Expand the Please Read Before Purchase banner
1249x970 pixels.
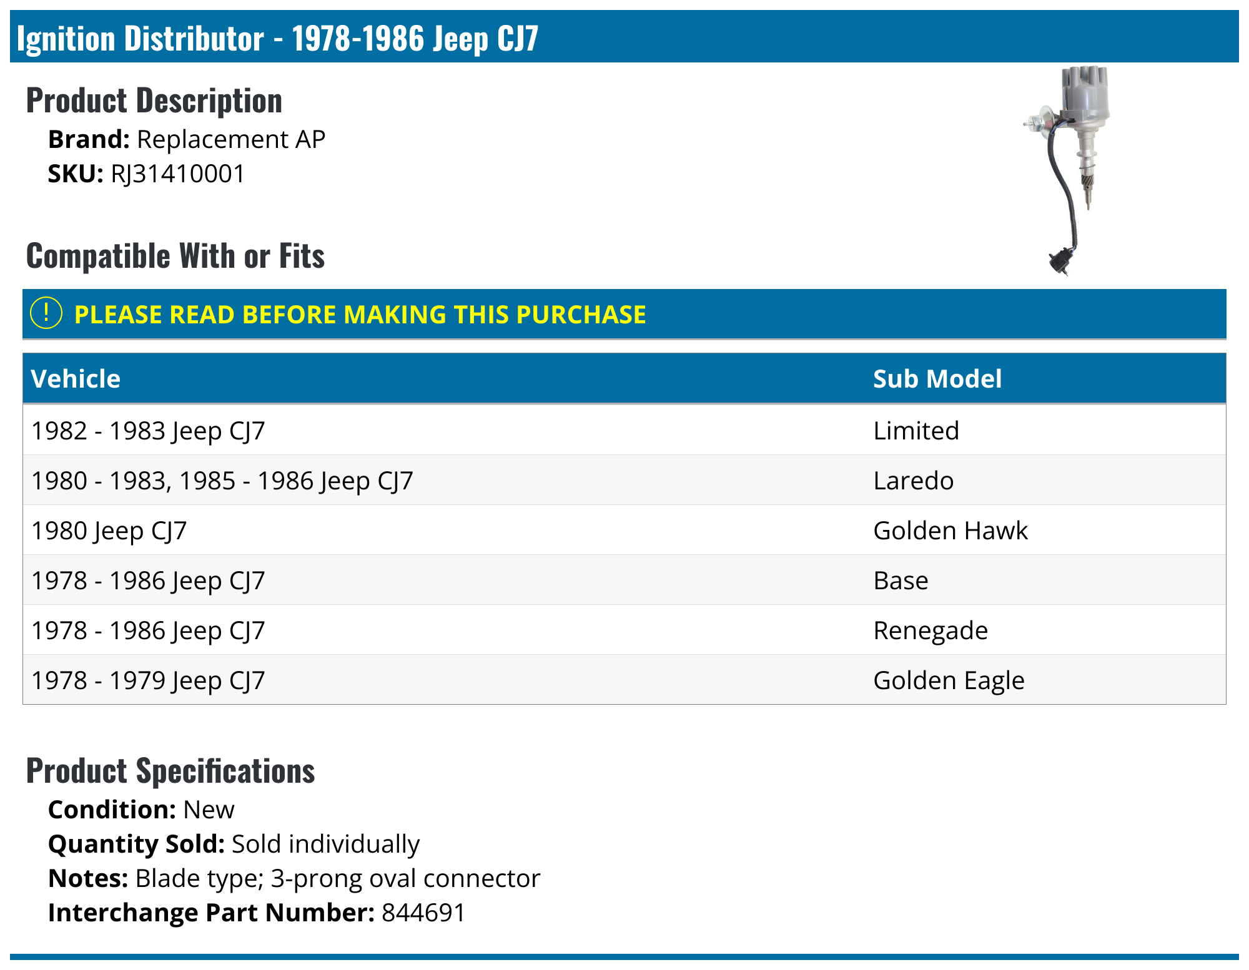coord(360,315)
